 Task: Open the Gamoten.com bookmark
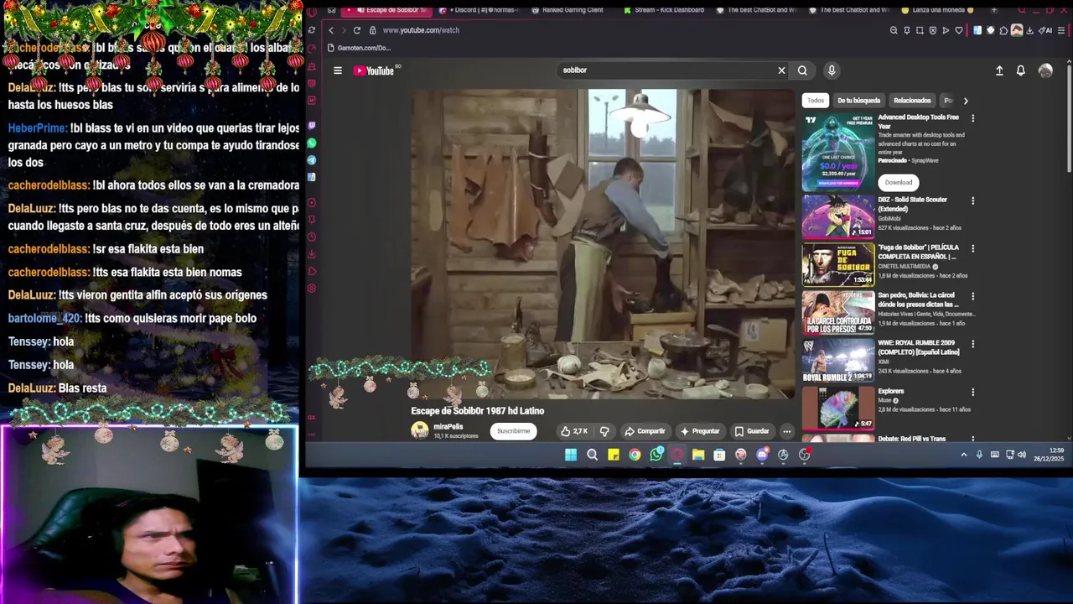(x=359, y=48)
